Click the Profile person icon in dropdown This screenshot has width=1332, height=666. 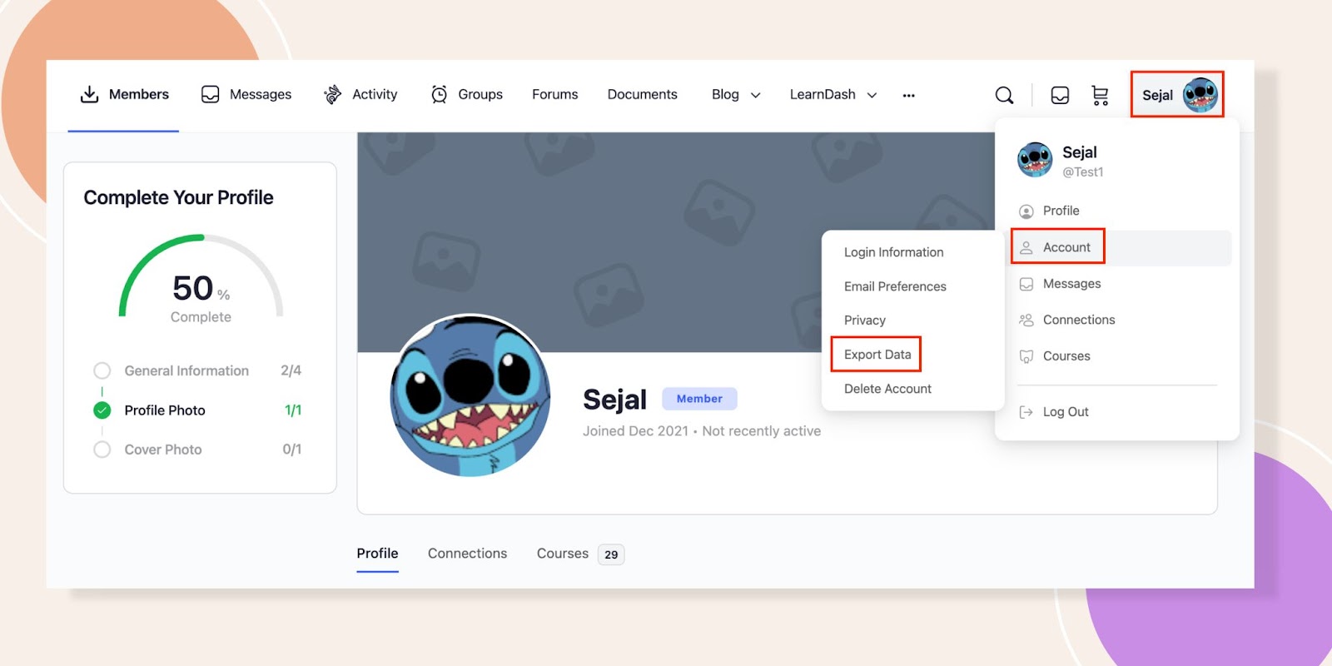pos(1026,211)
